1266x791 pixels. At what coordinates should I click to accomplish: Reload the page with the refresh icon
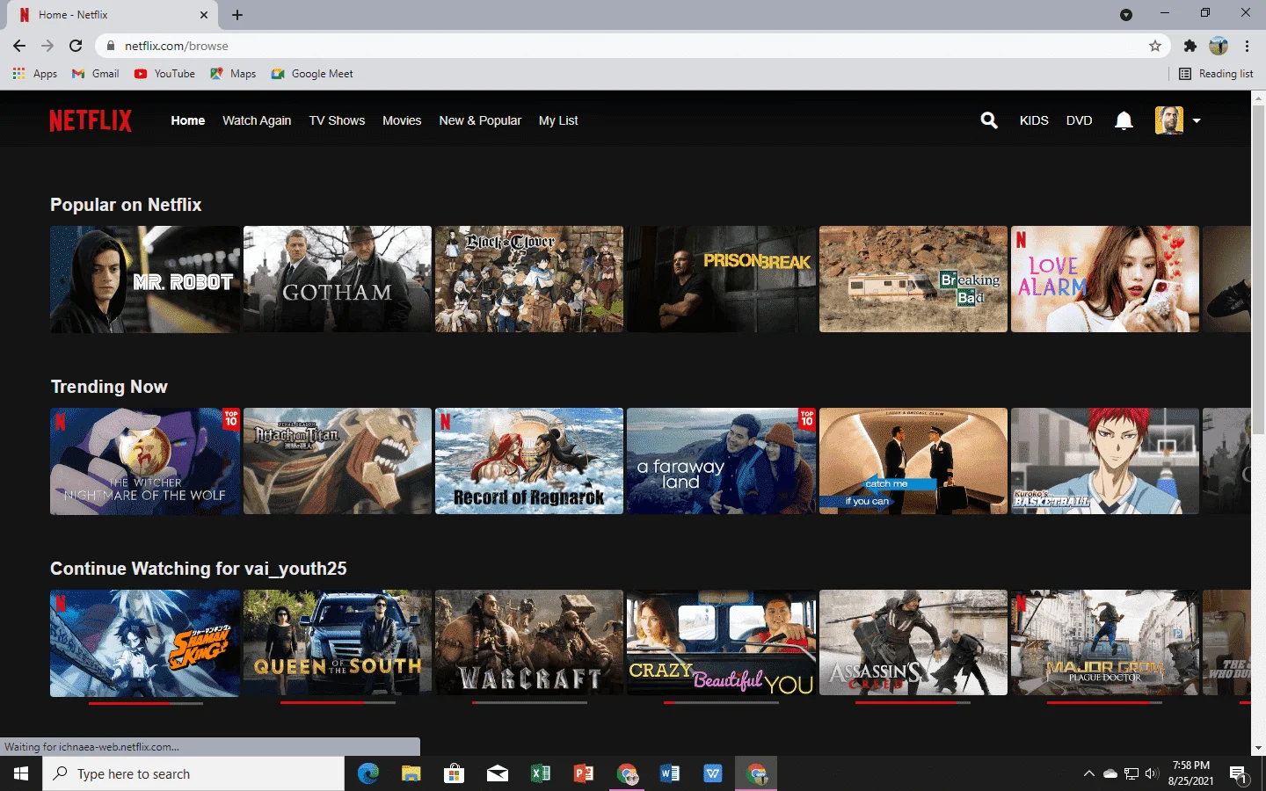(x=76, y=46)
